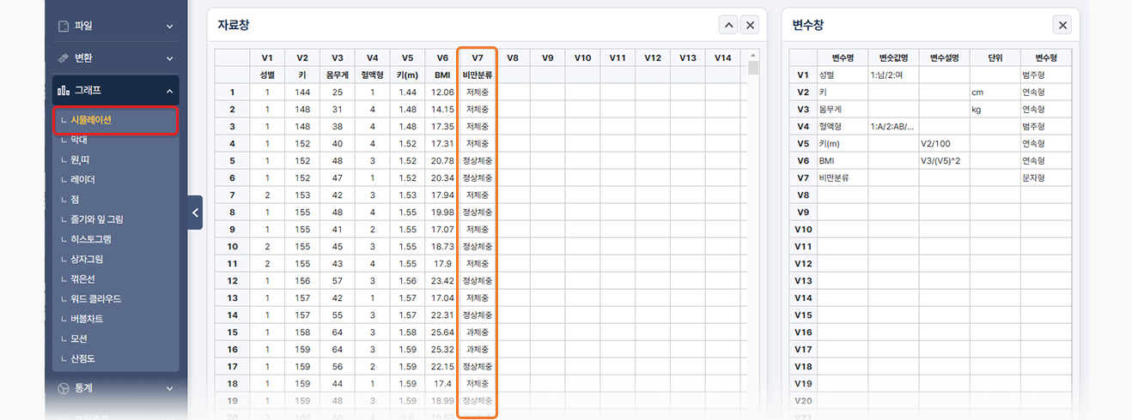Click the 그래프 bar chart icon
The height and width of the screenshot is (420, 1132).
tap(64, 90)
